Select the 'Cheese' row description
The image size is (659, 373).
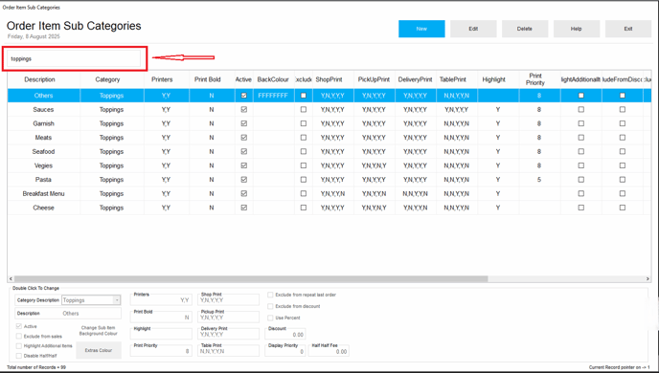(x=43, y=208)
